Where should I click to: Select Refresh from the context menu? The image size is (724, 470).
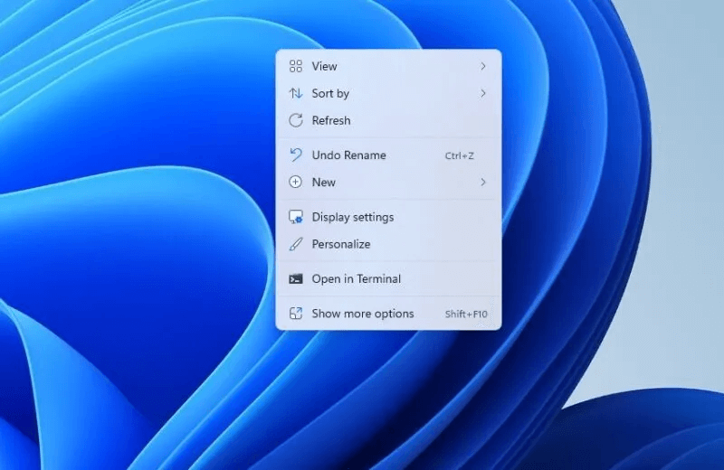click(388, 120)
